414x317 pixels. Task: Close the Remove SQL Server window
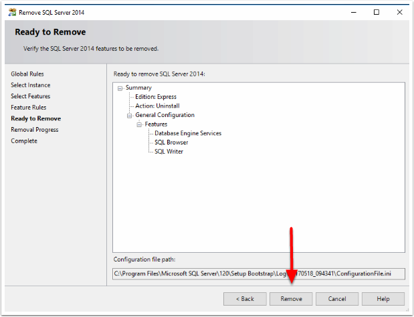pos(399,12)
